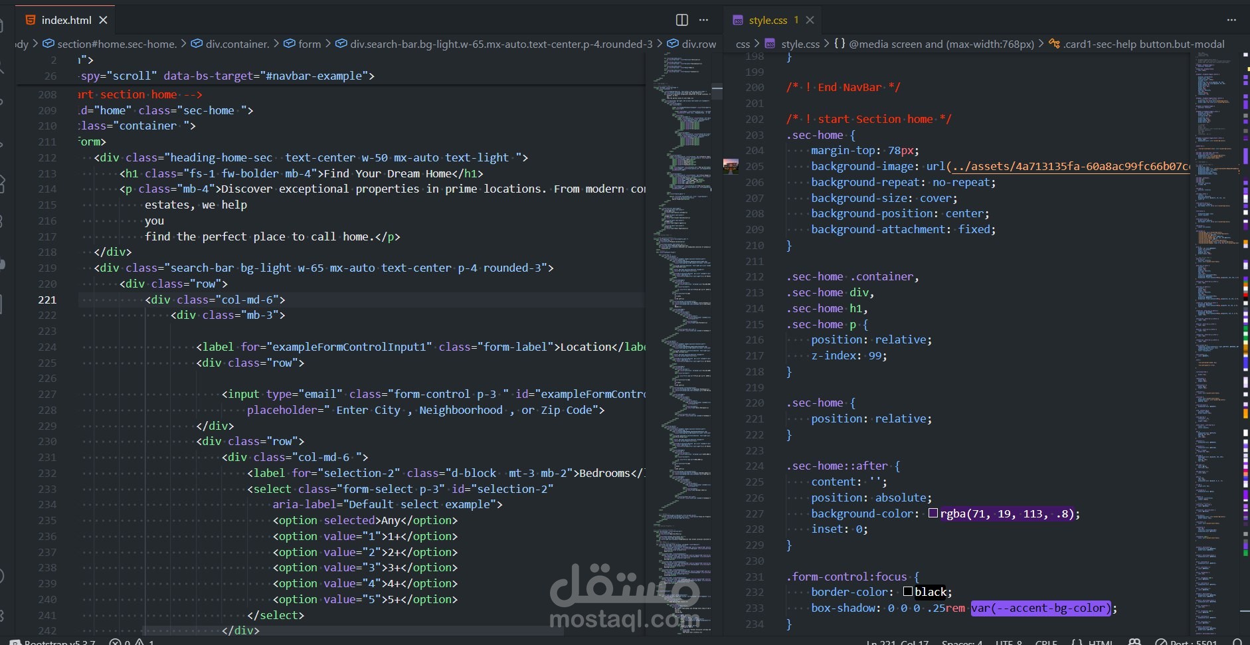Click option value="3" line in select
The image size is (1250, 645).
click(x=365, y=567)
